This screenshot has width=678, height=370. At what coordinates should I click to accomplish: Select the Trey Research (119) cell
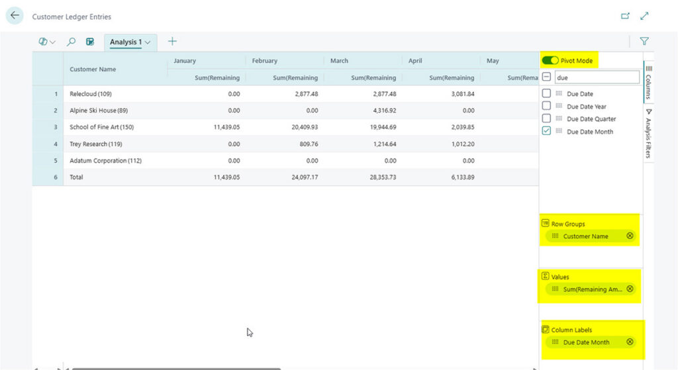[x=115, y=144]
